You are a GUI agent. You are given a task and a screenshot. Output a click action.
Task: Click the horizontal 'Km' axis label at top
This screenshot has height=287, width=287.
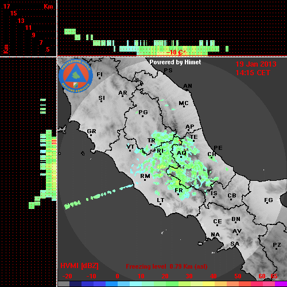(x=48, y=6)
